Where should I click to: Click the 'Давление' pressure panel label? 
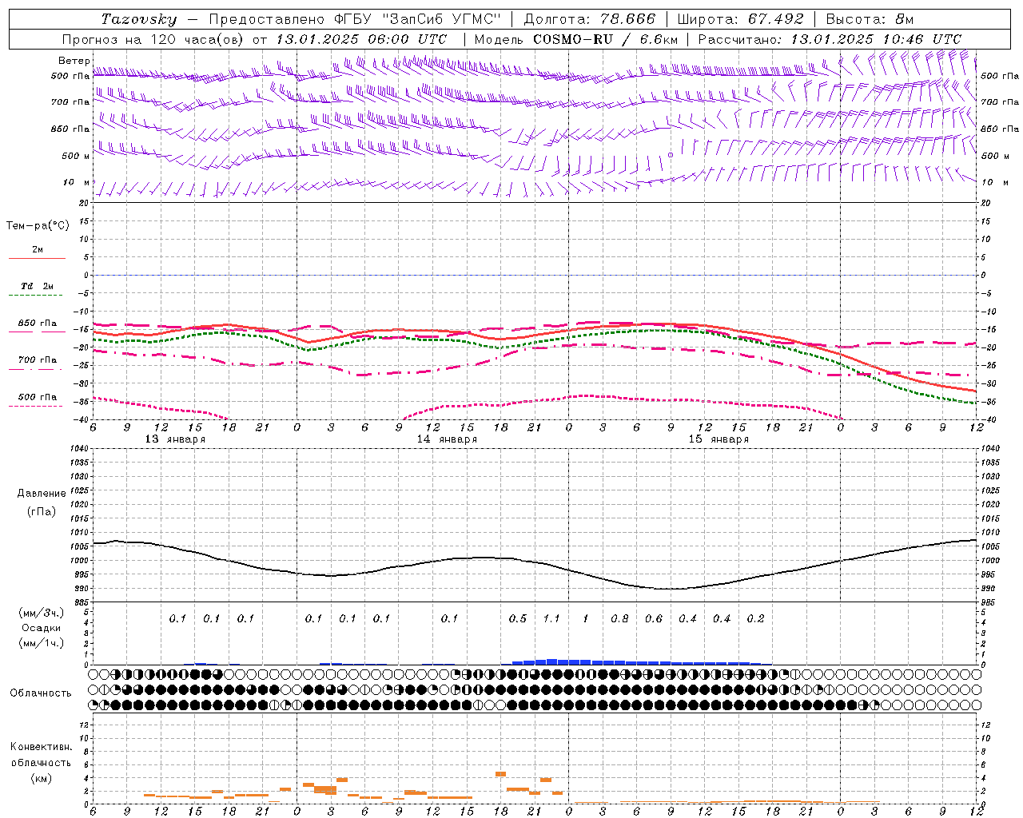click(x=42, y=494)
